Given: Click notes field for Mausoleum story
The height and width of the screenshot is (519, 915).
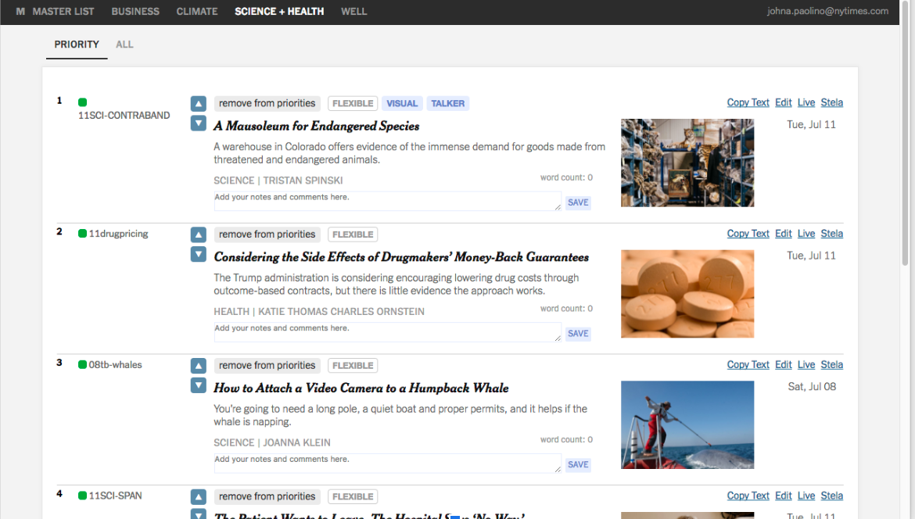Looking at the screenshot, I should [387, 201].
